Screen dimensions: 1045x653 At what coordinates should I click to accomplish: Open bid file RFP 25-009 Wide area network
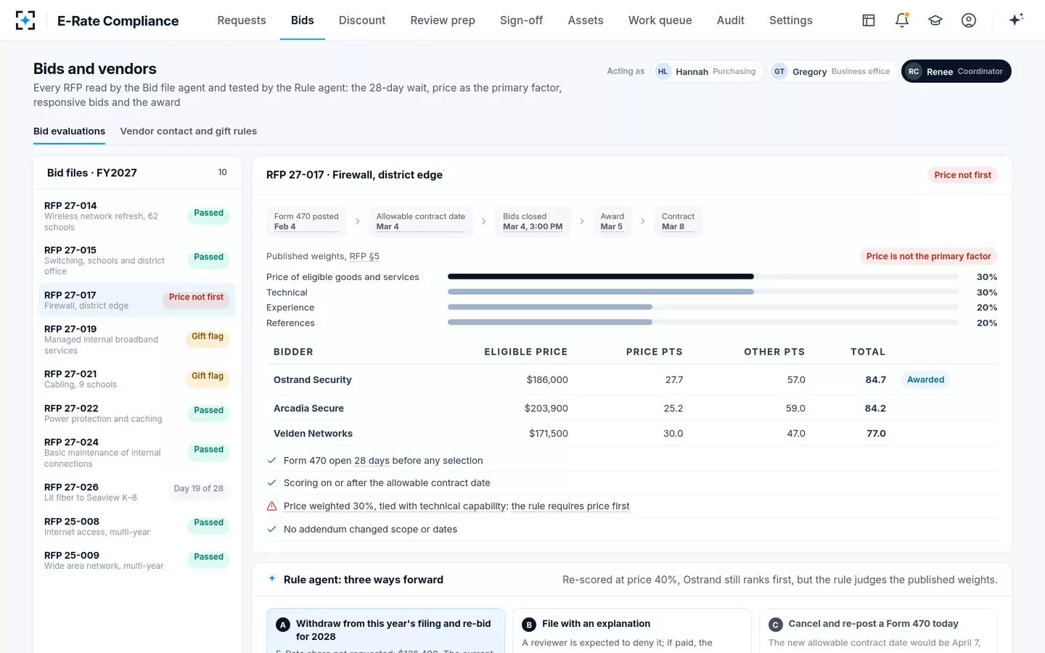point(137,560)
